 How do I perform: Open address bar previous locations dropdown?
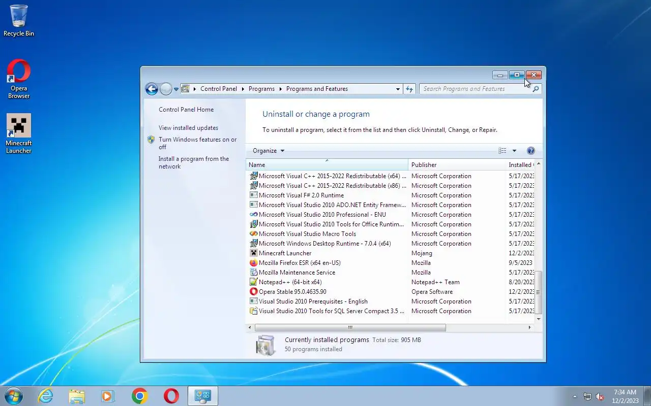pyautogui.click(x=398, y=89)
